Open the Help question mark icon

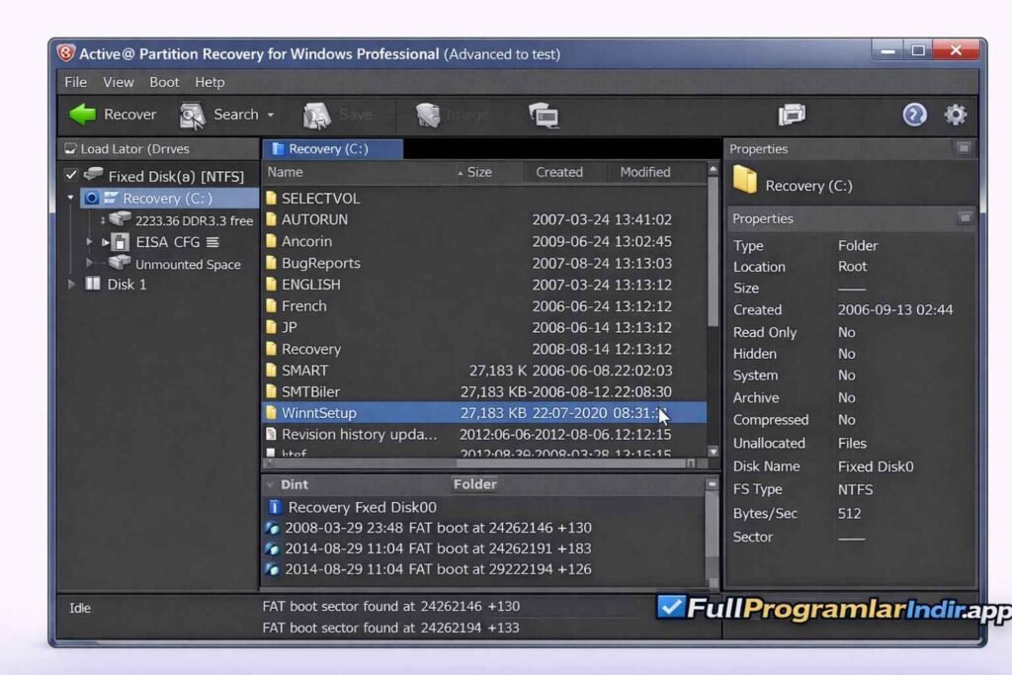tap(914, 115)
